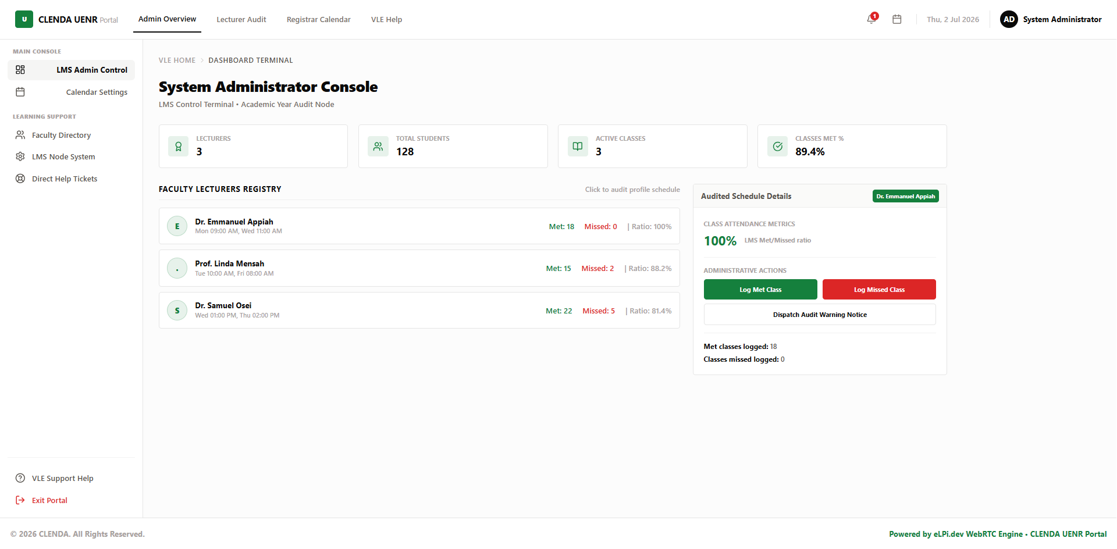
Task: Open Faculty Directory
Action: pos(71,135)
